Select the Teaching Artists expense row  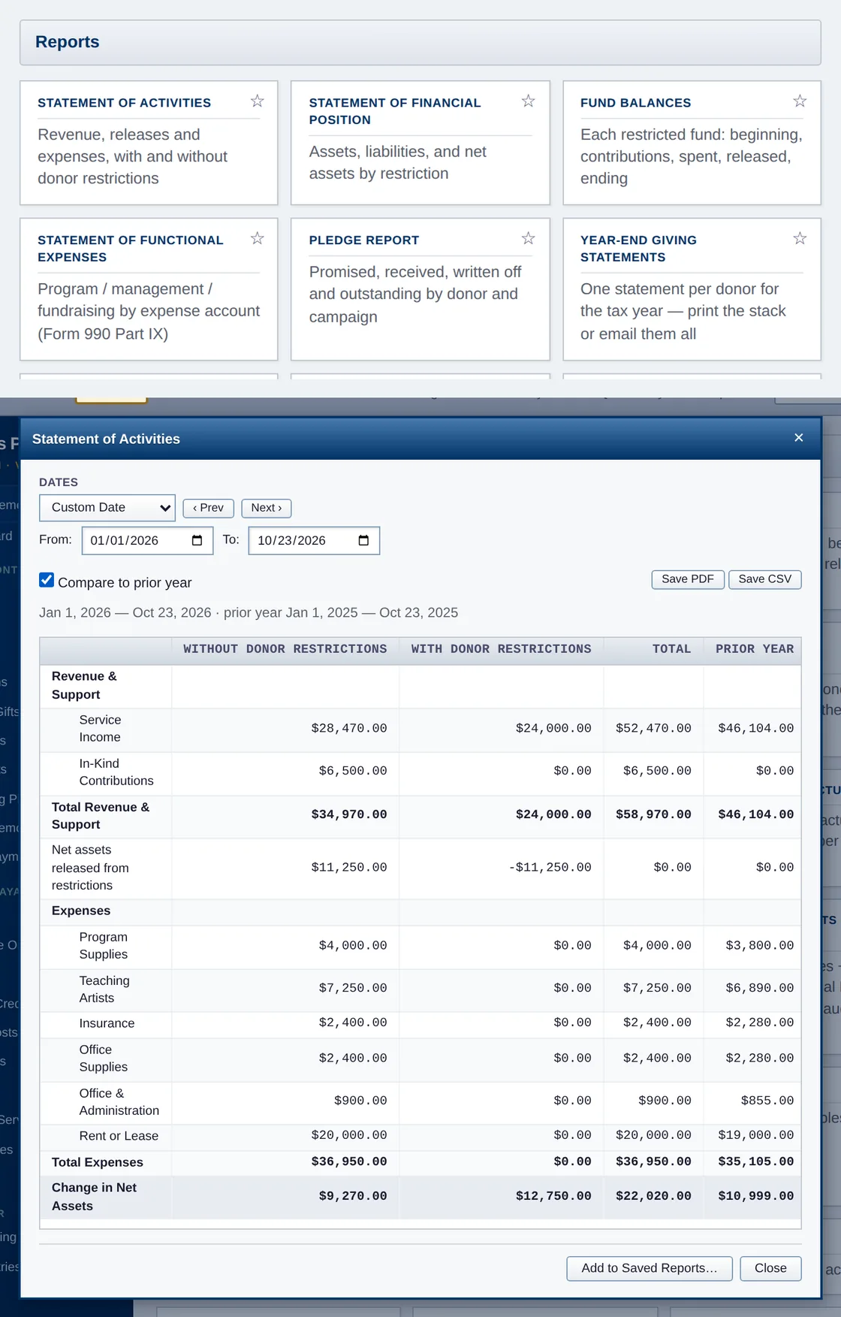(x=420, y=989)
